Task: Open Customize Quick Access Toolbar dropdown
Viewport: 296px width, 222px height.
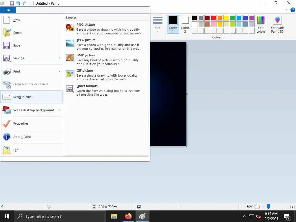Action: pos(30,3)
